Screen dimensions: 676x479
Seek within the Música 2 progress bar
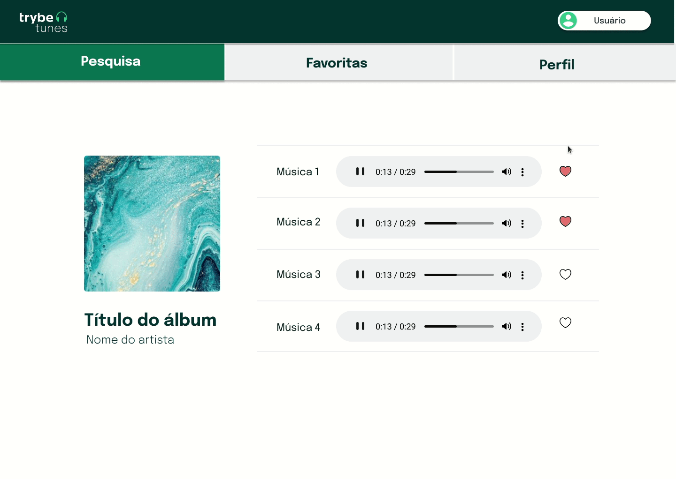coord(459,223)
